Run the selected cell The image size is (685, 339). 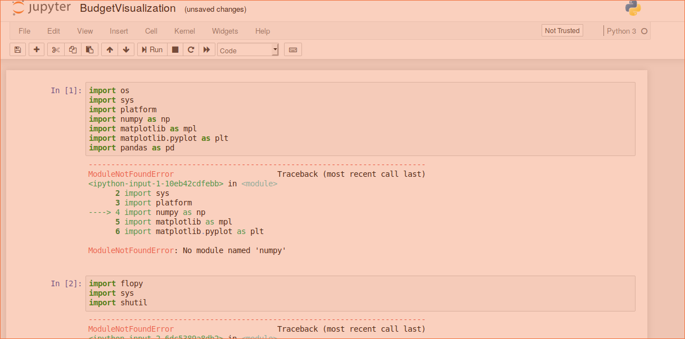tap(152, 49)
